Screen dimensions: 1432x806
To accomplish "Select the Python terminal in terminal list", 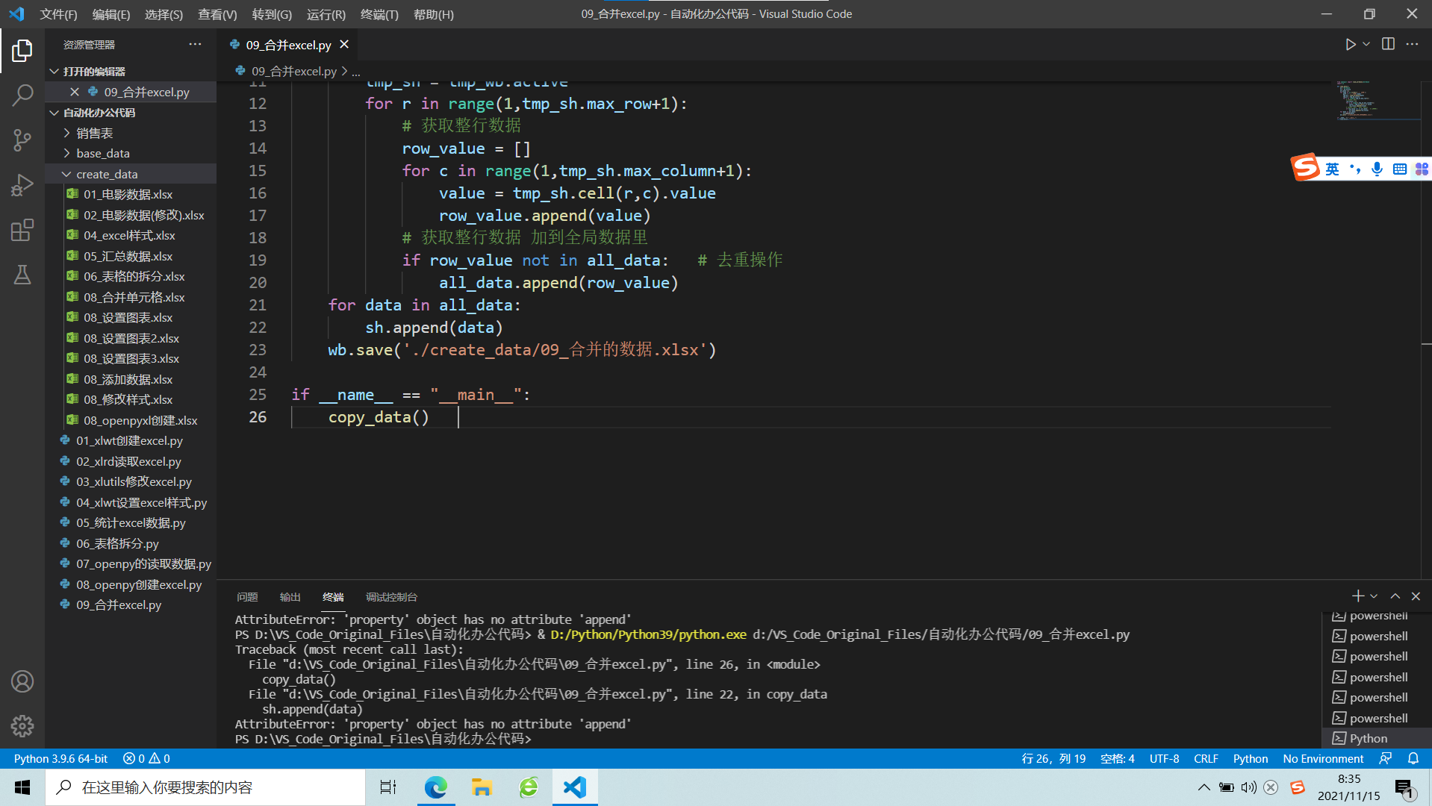I will [x=1376, y=738].
